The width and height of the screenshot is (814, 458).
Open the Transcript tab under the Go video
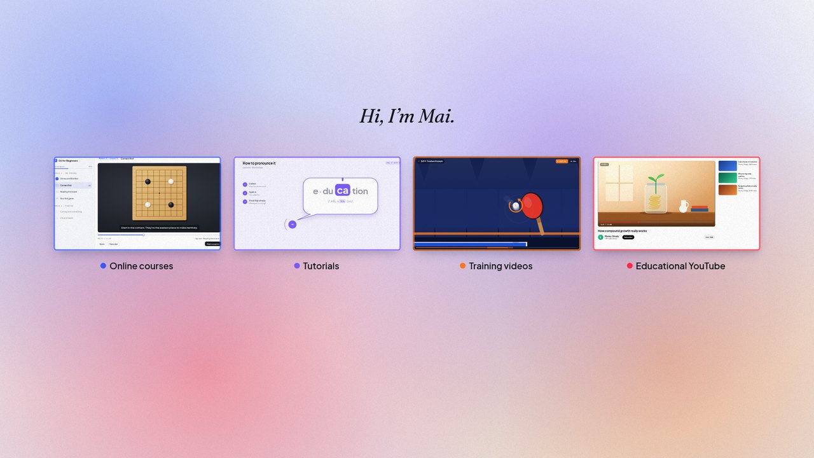(113, 244)
